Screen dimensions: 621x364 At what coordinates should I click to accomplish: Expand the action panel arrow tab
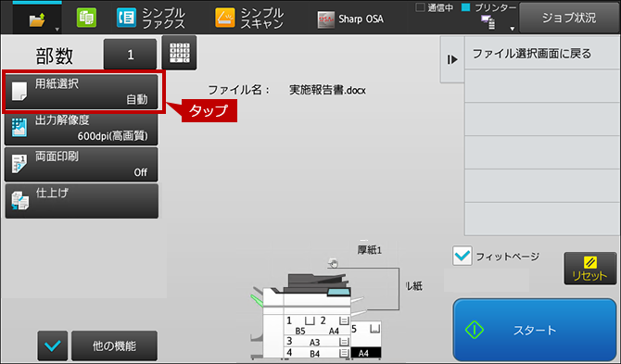click(x=452, y=60)
